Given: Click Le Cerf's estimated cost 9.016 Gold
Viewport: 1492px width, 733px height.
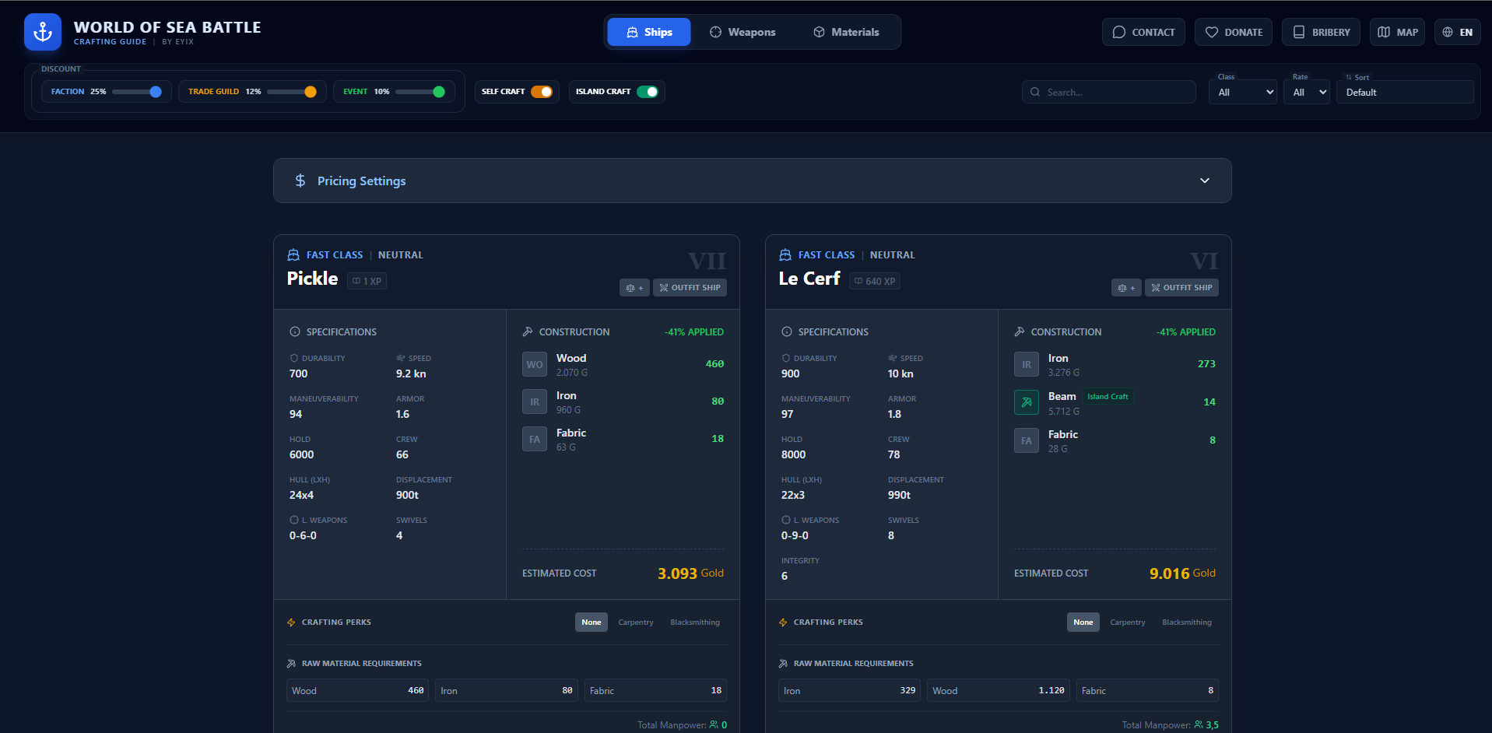Looking at the screenshot, I should [x=1182, y=573].
